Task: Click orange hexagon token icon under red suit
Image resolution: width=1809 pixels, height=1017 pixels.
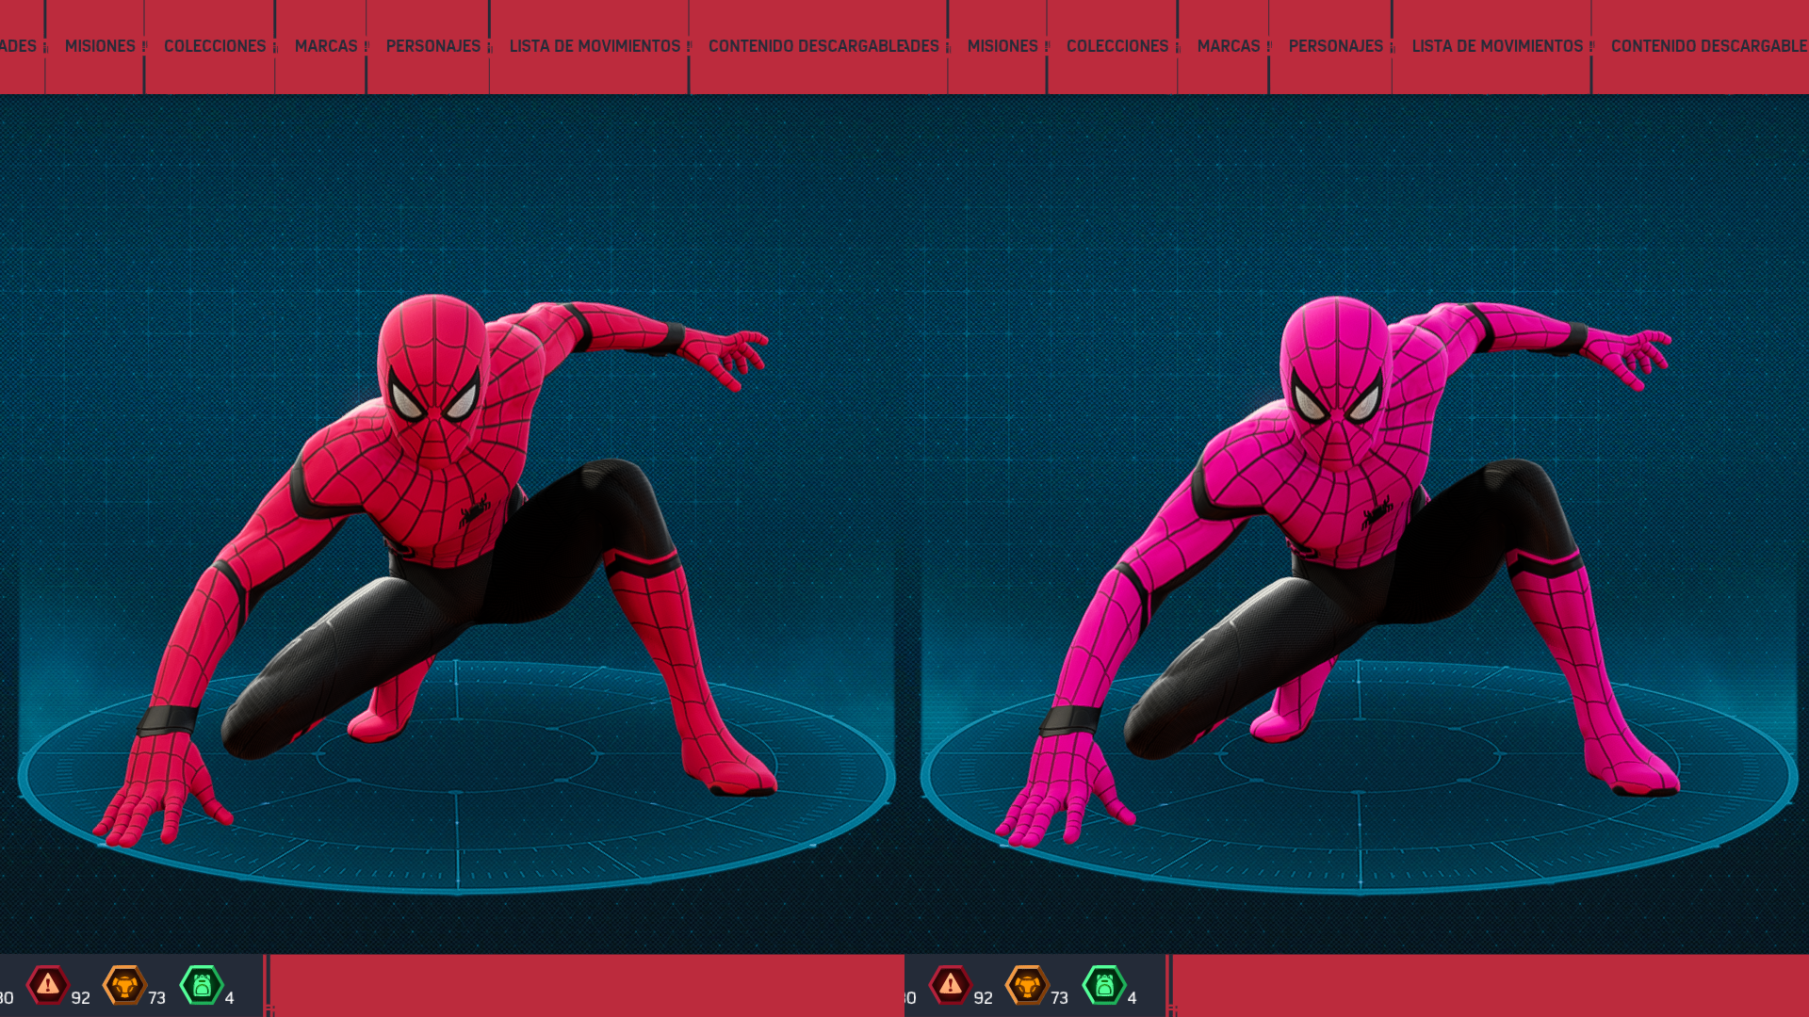Action: (124, 985)
